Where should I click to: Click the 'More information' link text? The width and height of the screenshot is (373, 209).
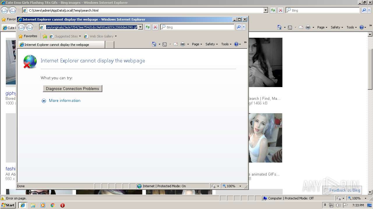(65, 100)
